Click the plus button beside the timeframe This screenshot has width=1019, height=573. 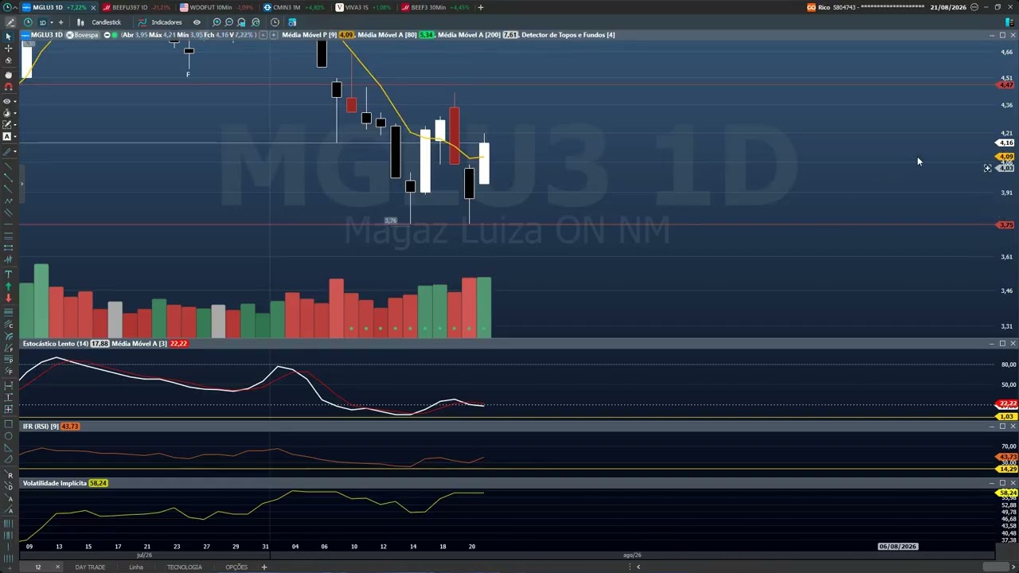coord(61,22)
